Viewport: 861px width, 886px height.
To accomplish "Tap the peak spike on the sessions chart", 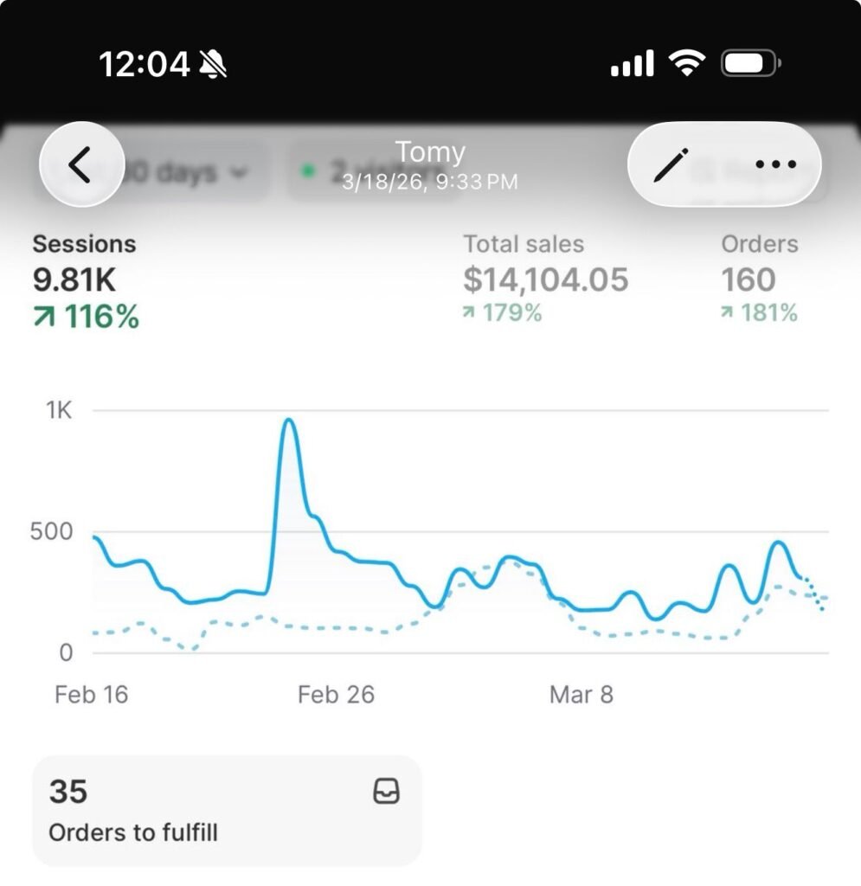I will pos(289,421).
